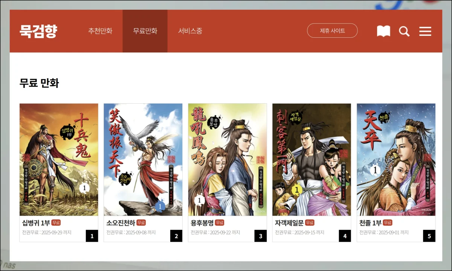Click rank badge 5 on 천졸 card
Viewport: 452px width, 271px height.
click(429, 236)
